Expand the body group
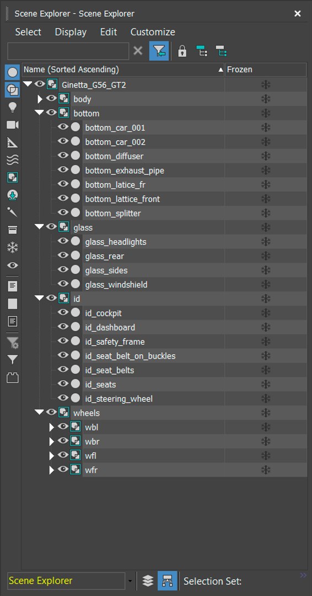Screen dimensions: 312x596 coord(40,99)
